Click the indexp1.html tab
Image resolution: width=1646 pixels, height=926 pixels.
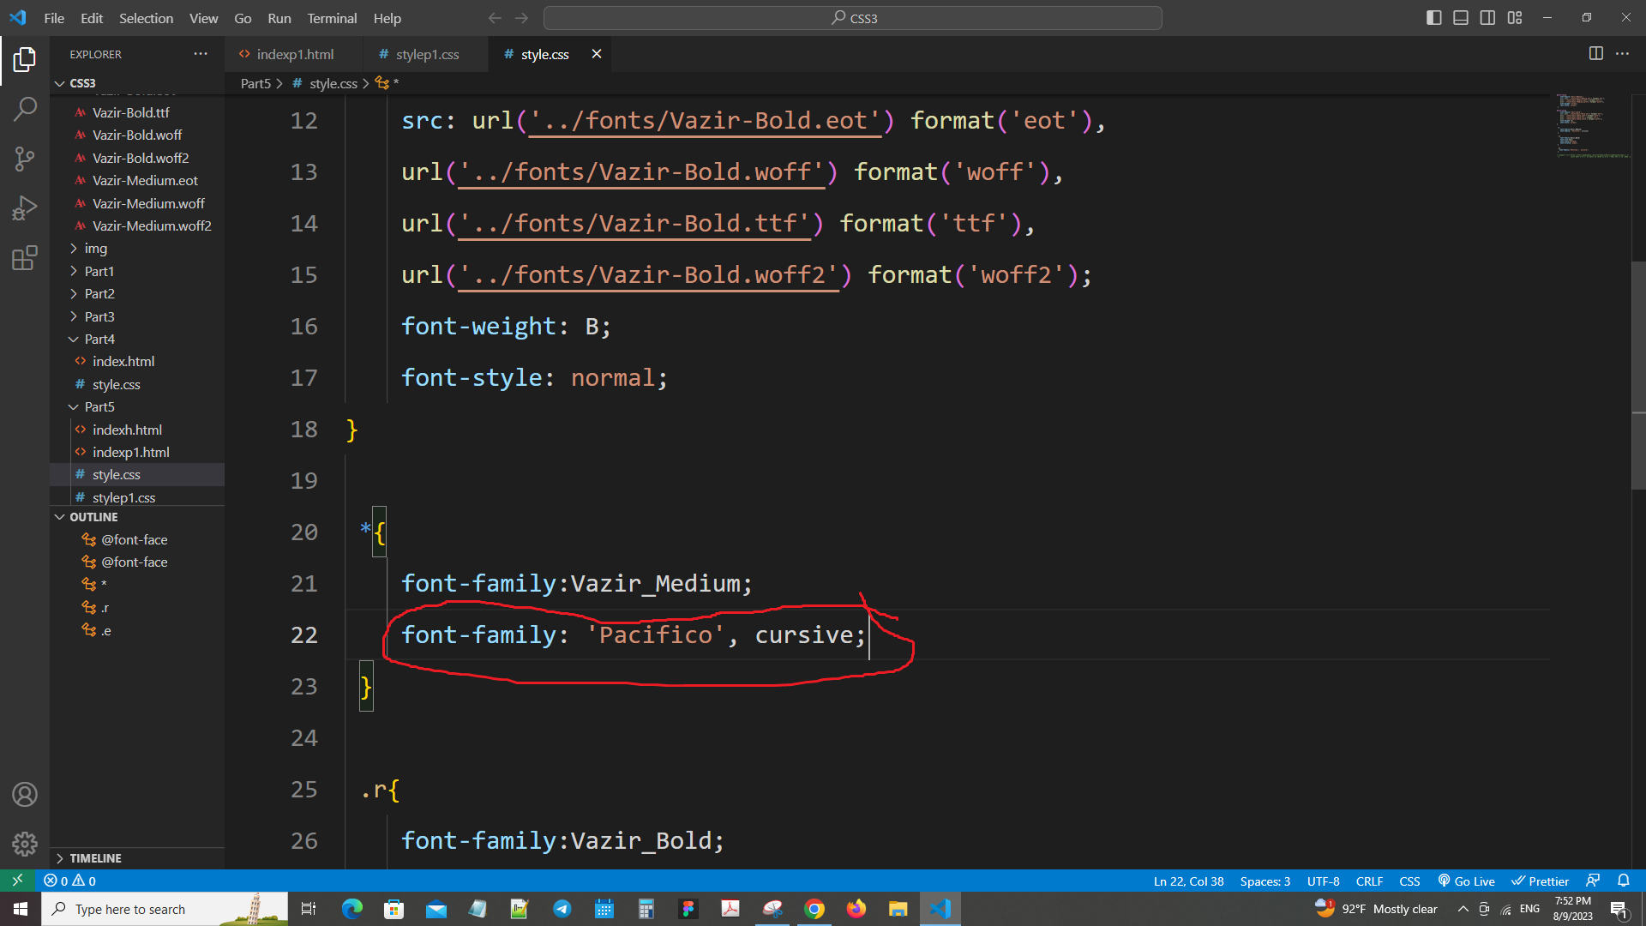(x=294, y=54)
